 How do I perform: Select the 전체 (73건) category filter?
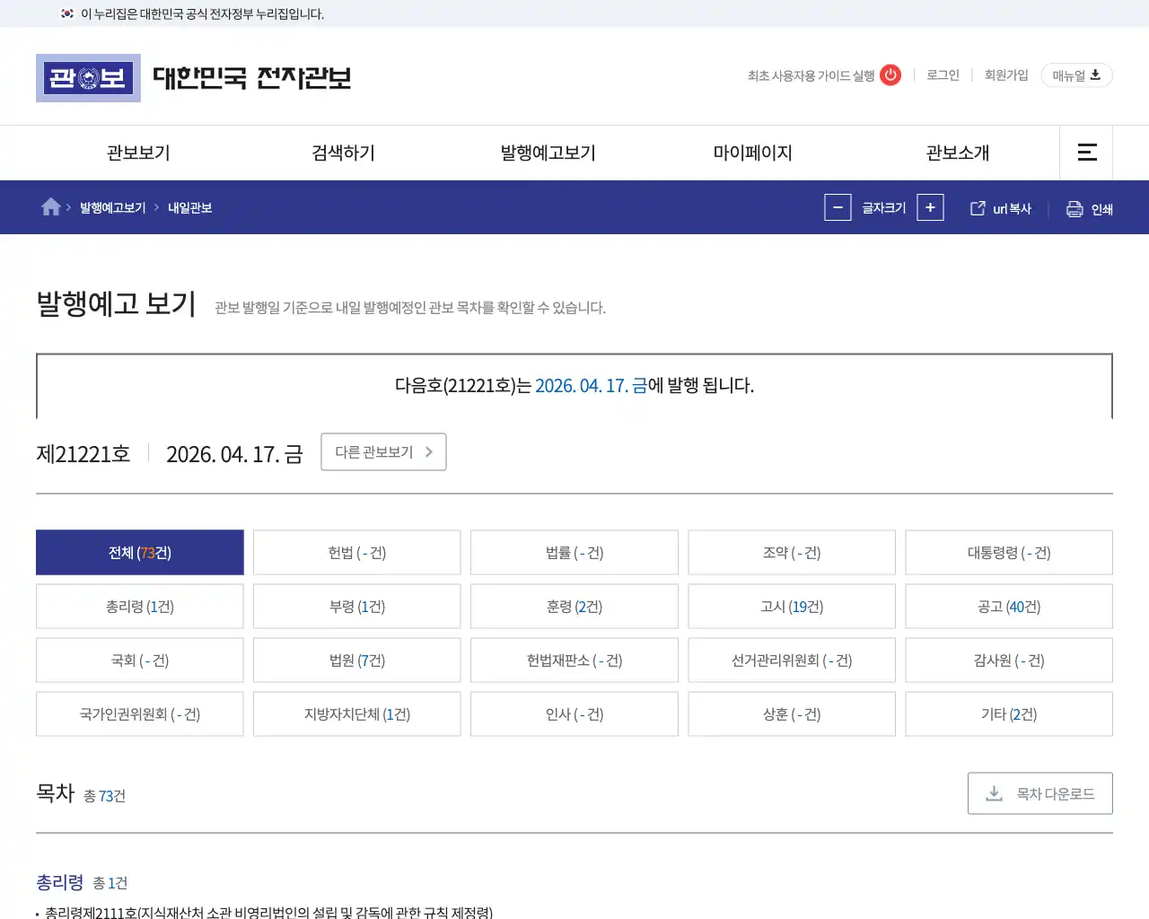point(139,552)
